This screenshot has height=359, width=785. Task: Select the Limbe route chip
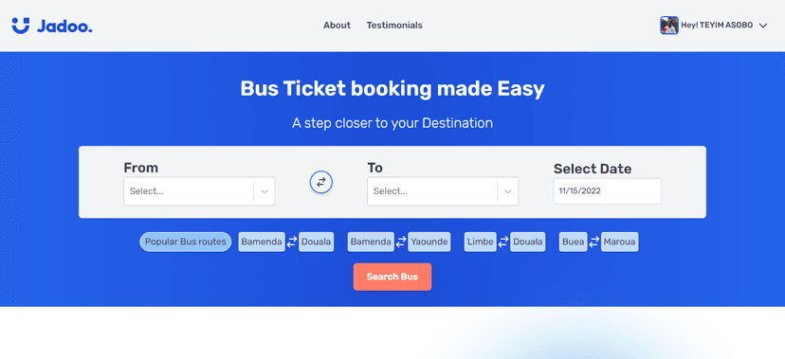(x=481, y=242)
